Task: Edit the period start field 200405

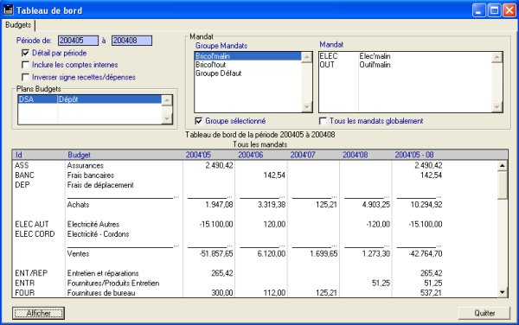Action: coord(78,41)
